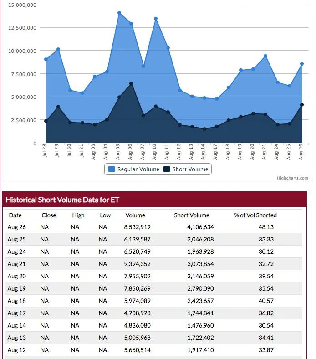Image resolution: width=316 pixels, height=359 pixels.
Task: Click the Close column header
Action: coord(49,215)
